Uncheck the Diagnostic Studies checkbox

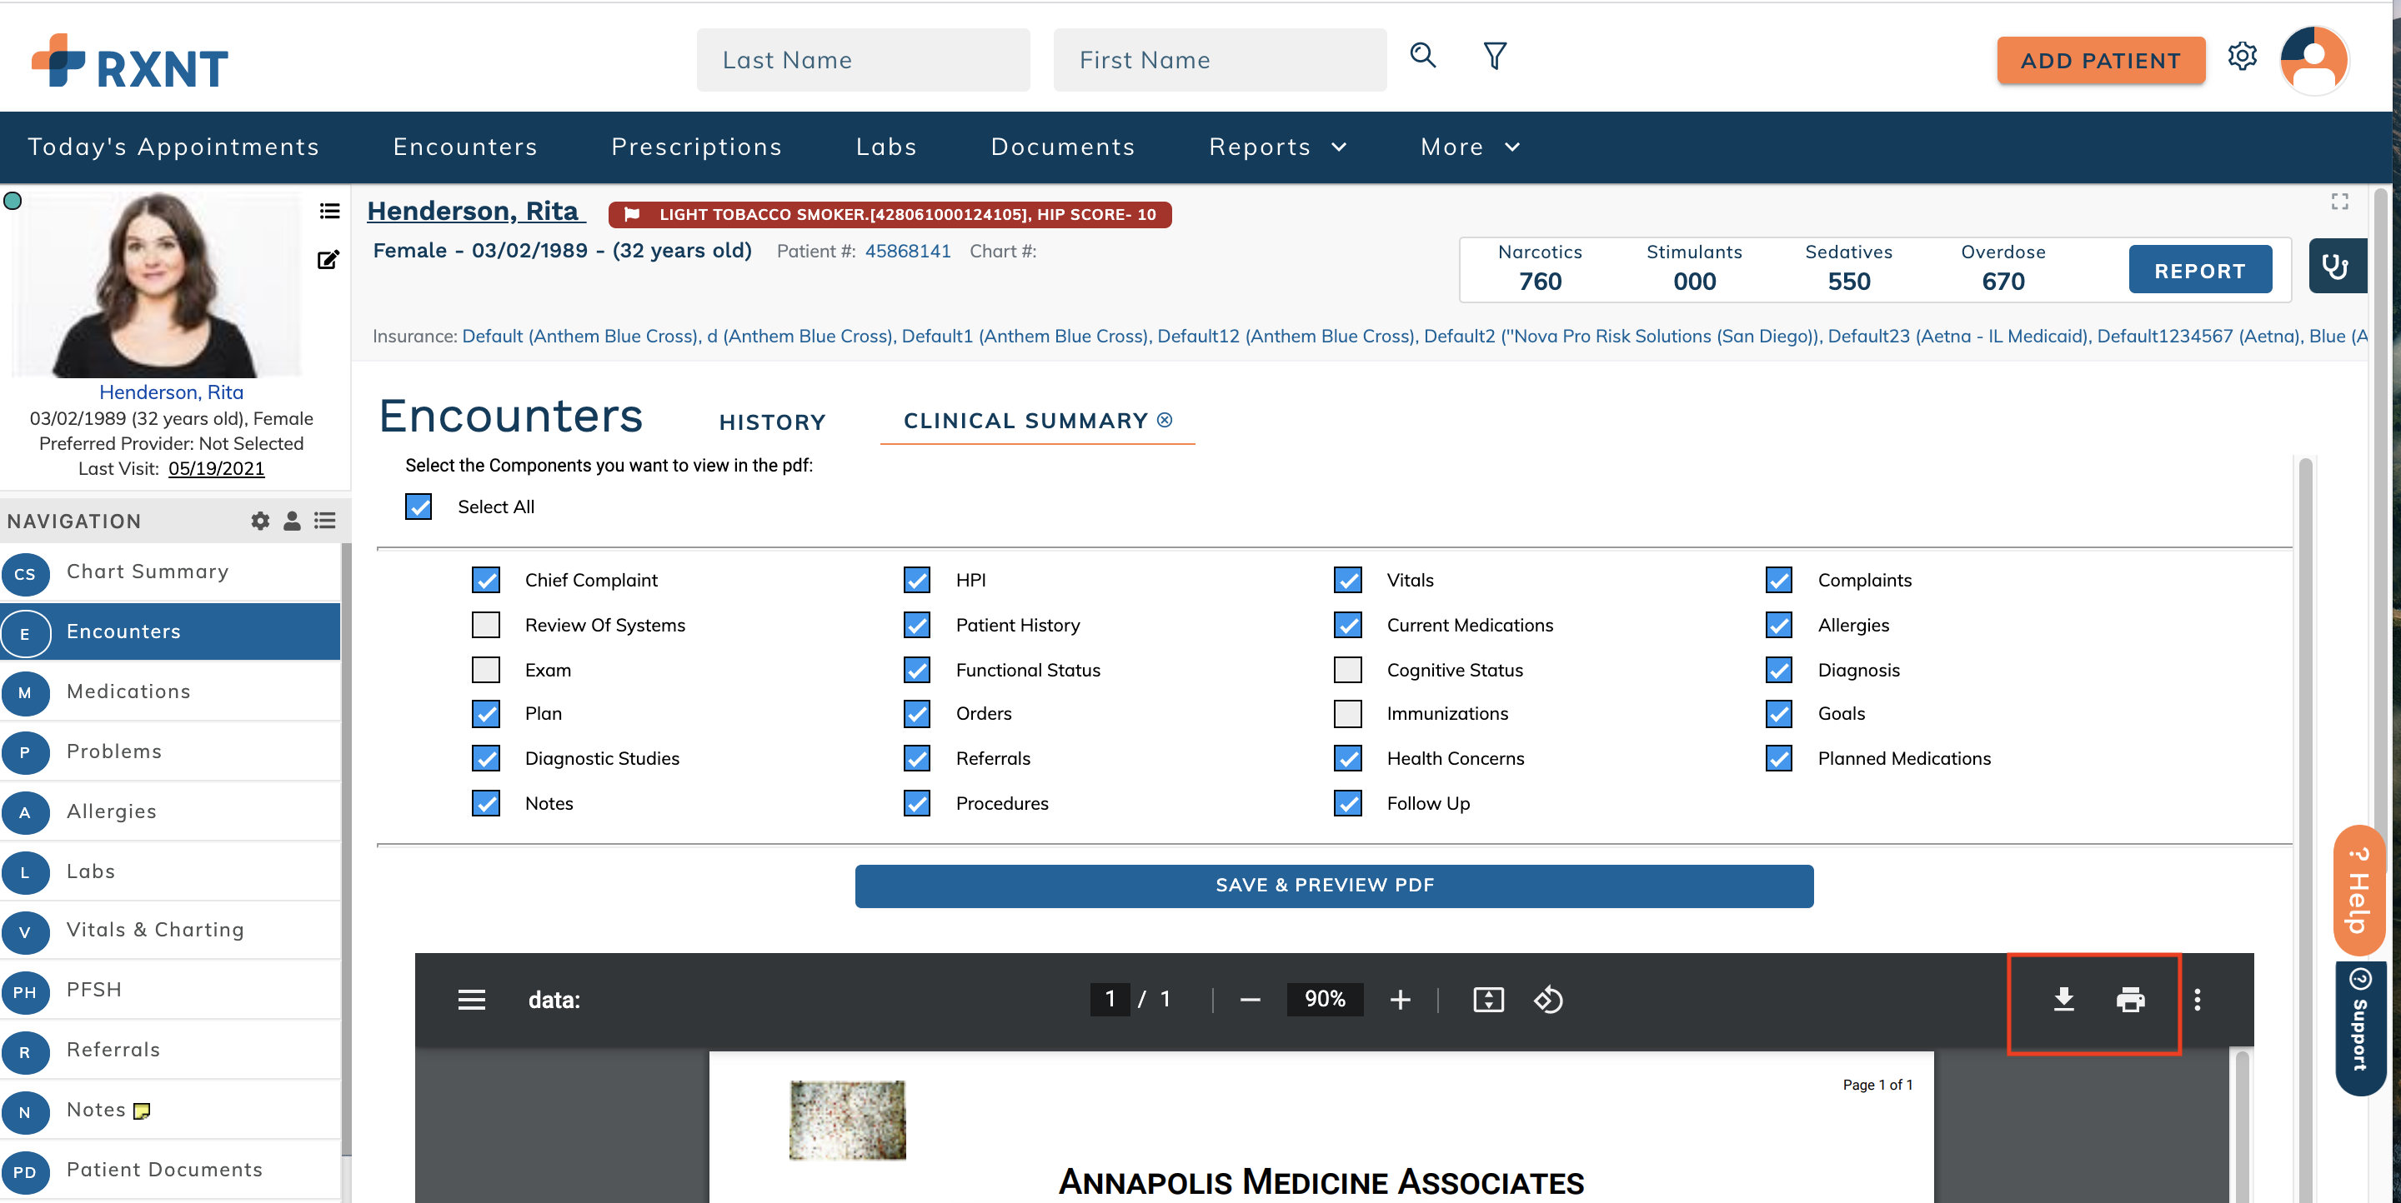click(485, 758)
